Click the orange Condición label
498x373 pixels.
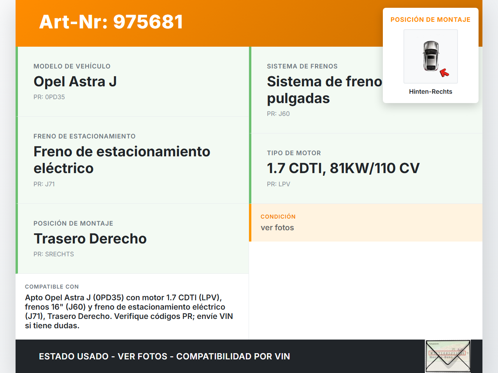[278, 216]
